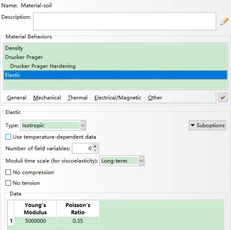
Task: Select the Poisson's Ratio cell 0.35
Action: [78, 221]
